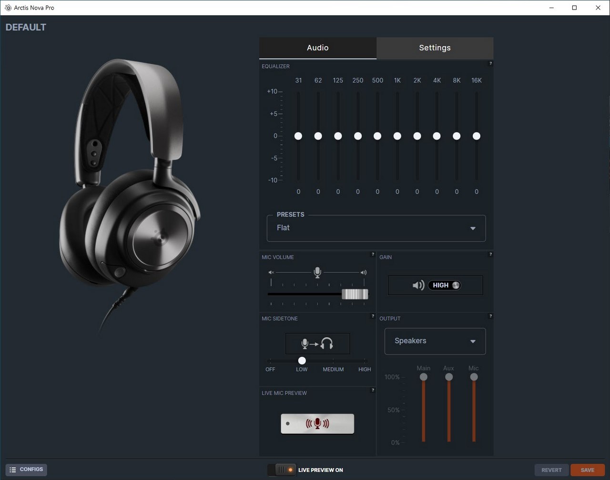Click the 4K equalizer slider knob
The height and width of the screenshot is (480, 610).
click(x=437, y=136)
